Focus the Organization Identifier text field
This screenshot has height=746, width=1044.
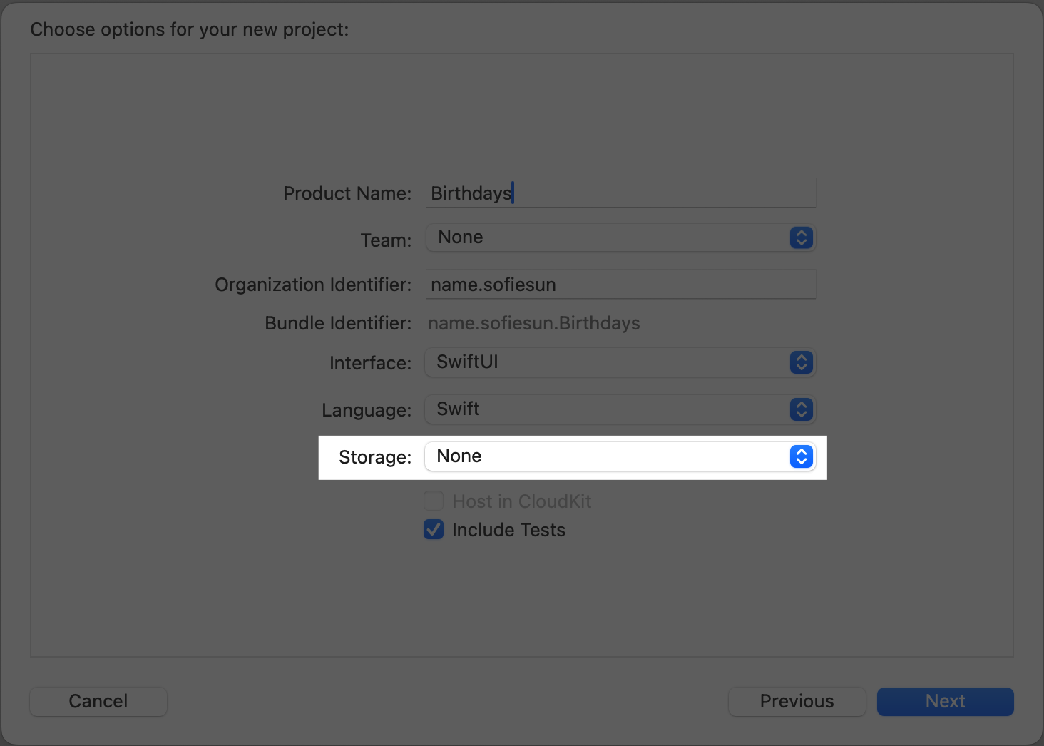620,285
